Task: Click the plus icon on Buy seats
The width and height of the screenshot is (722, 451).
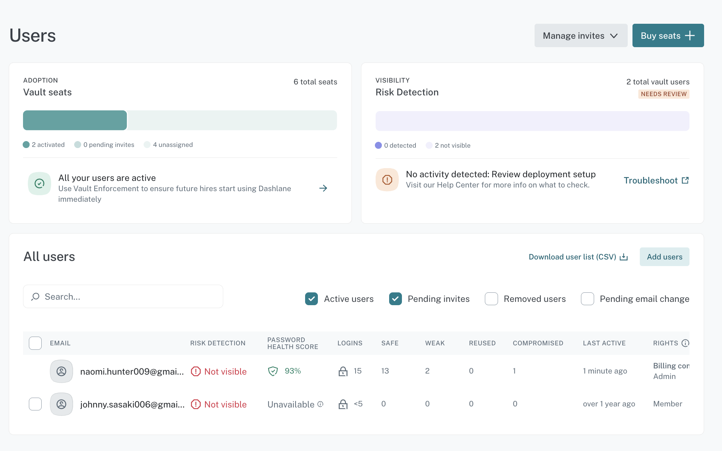Action: point(690,35)
